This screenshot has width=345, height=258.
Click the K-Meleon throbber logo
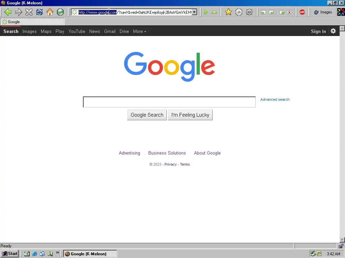[x=341, y=12]
